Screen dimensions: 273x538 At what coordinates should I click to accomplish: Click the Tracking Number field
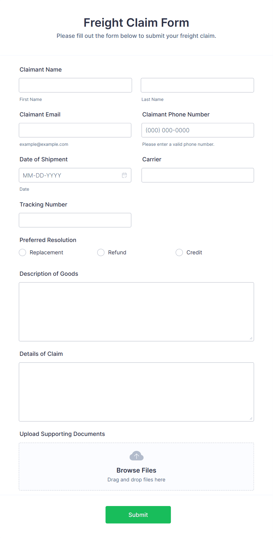coord(75,220)
